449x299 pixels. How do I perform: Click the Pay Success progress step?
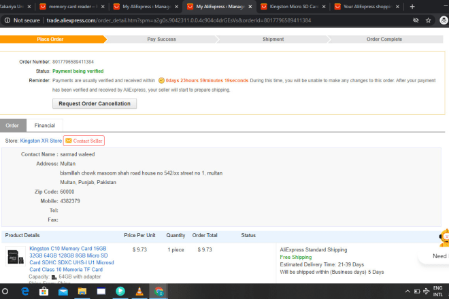[x=161, y=39]
